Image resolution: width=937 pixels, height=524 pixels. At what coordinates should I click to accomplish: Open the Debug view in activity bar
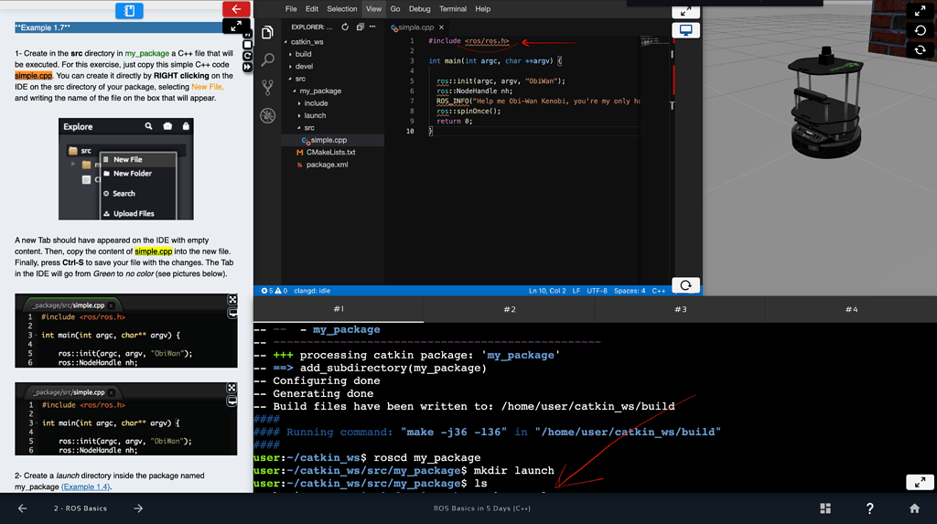pos(268,115)
